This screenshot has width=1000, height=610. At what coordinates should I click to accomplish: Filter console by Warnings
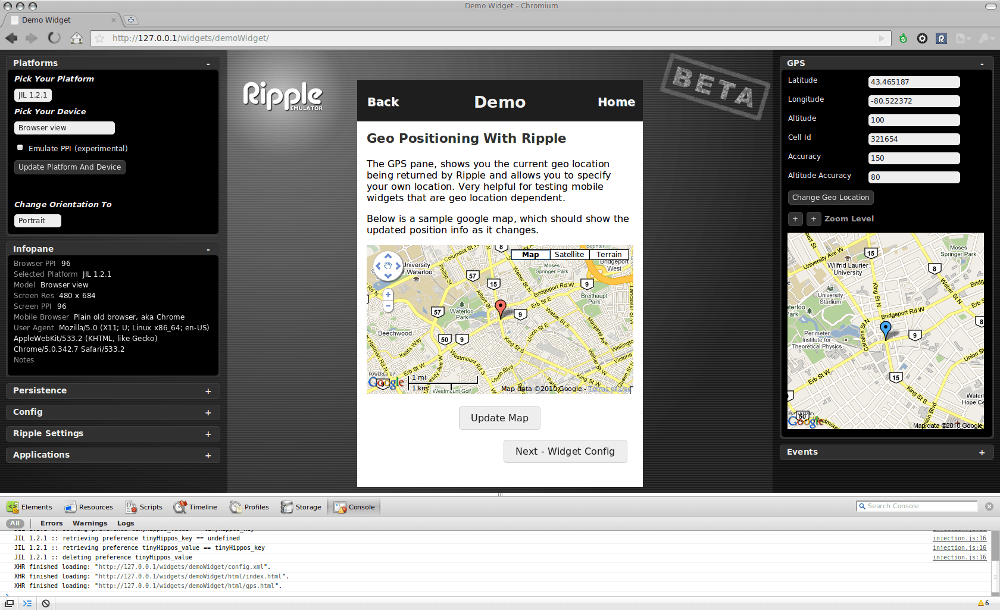pos(90,523)
